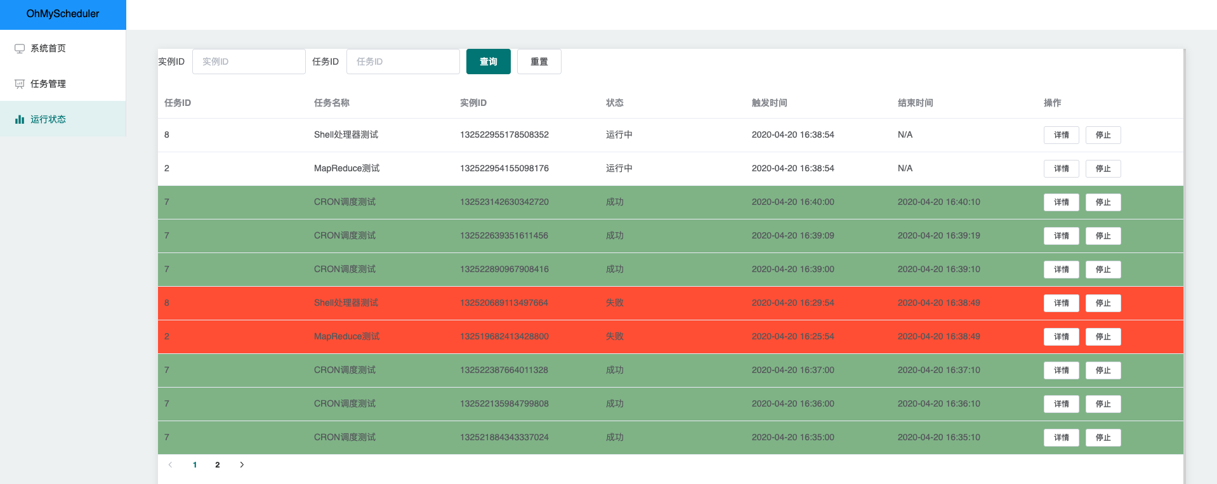Click the previous page left chevron
Image resolution: width=1217 pixels, height=484 pixels.
[170, 465]
